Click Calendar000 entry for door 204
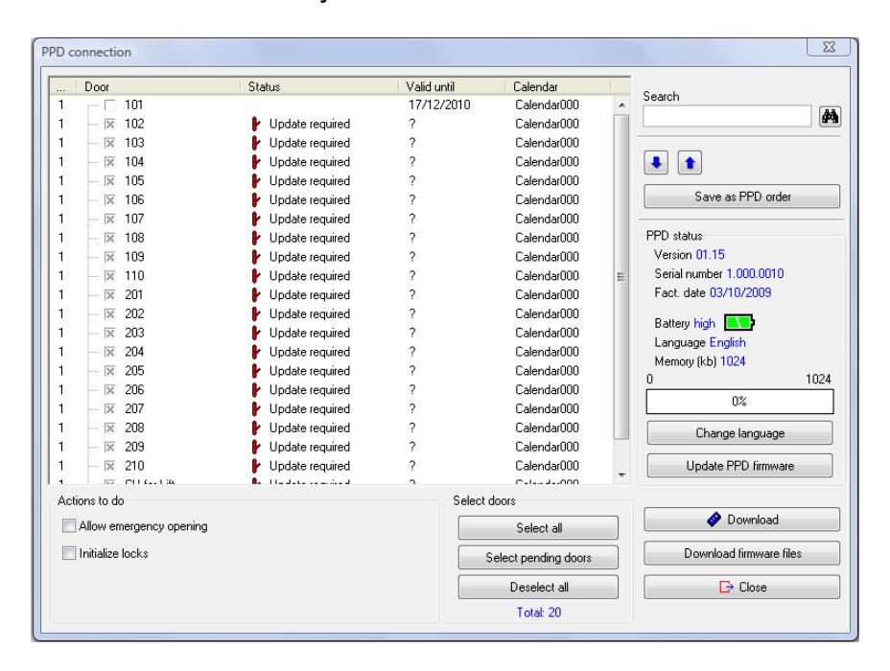Screen dimensions: 890x671 pos(548,352)
